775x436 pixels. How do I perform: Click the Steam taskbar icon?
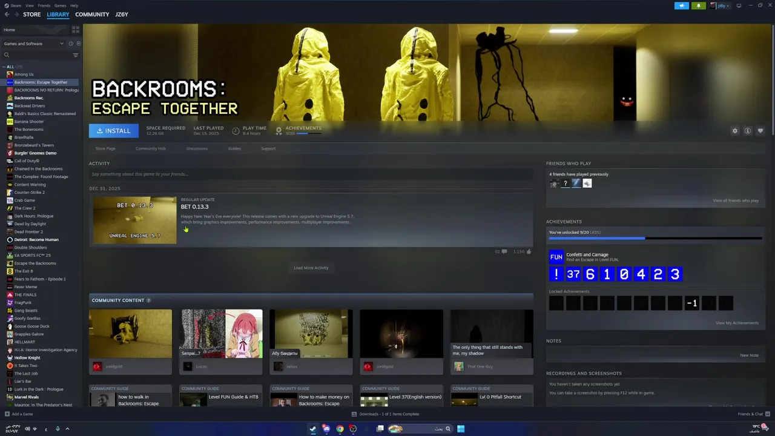point(313,429)
